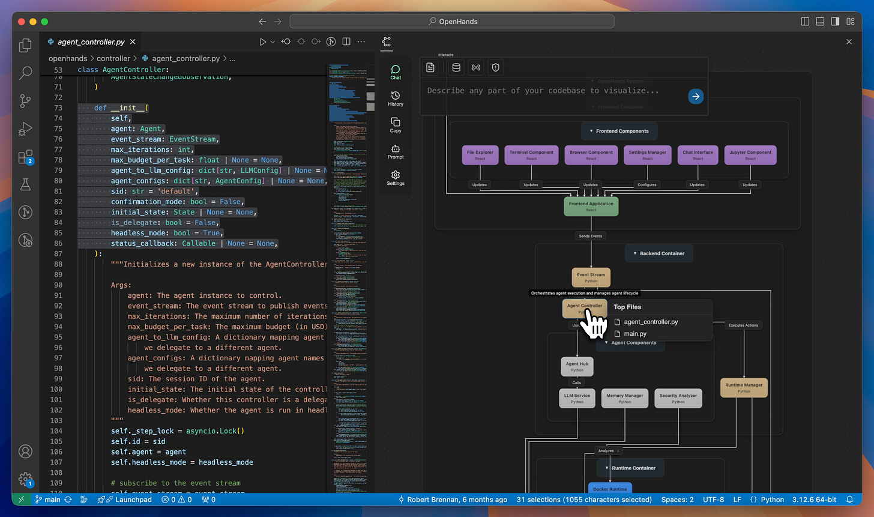Toggle the bottom panel layout icon
This screenshot has height=517, width=874.
(x=820, y=22)
